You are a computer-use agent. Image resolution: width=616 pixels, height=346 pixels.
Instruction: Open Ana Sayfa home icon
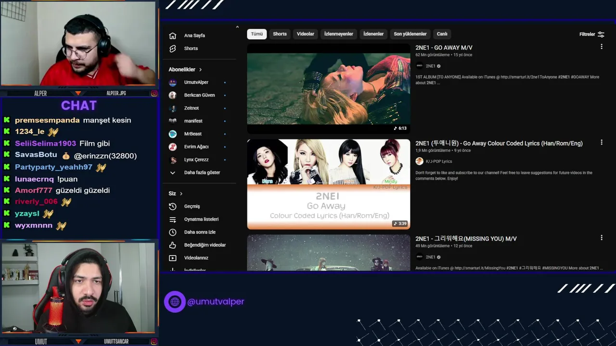click(x=173, y=36)
